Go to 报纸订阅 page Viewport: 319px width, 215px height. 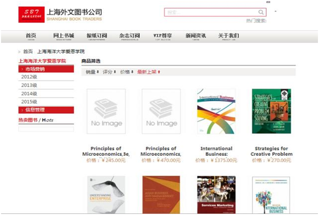point(97,36)
